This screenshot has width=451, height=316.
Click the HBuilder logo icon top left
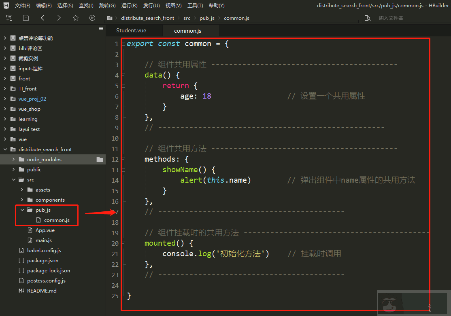tap(6, 5)
